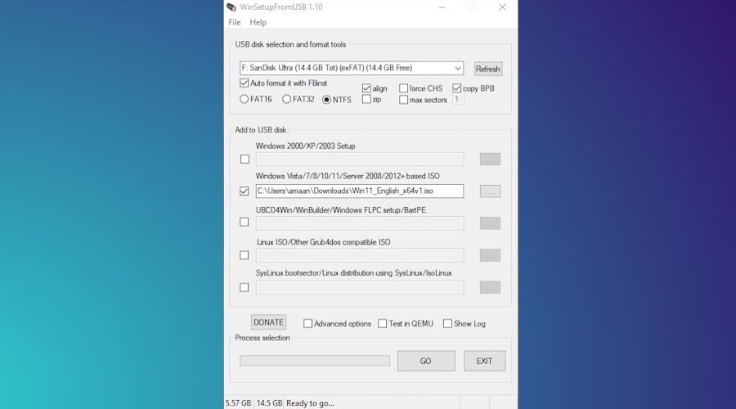Click the '5.57 GB' status bar entry

coord(239,403)
